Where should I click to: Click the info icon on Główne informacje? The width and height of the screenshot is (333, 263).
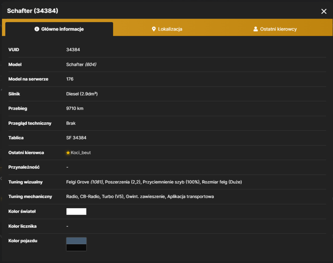[x=37, y=29]
